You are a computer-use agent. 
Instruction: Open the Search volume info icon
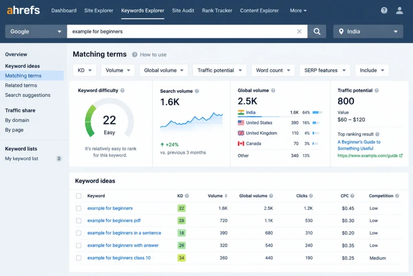197,91
